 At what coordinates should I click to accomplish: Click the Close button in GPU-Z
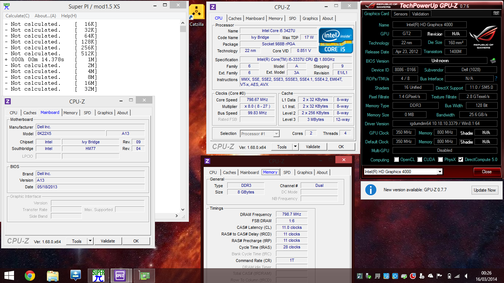tap(487, 172)
